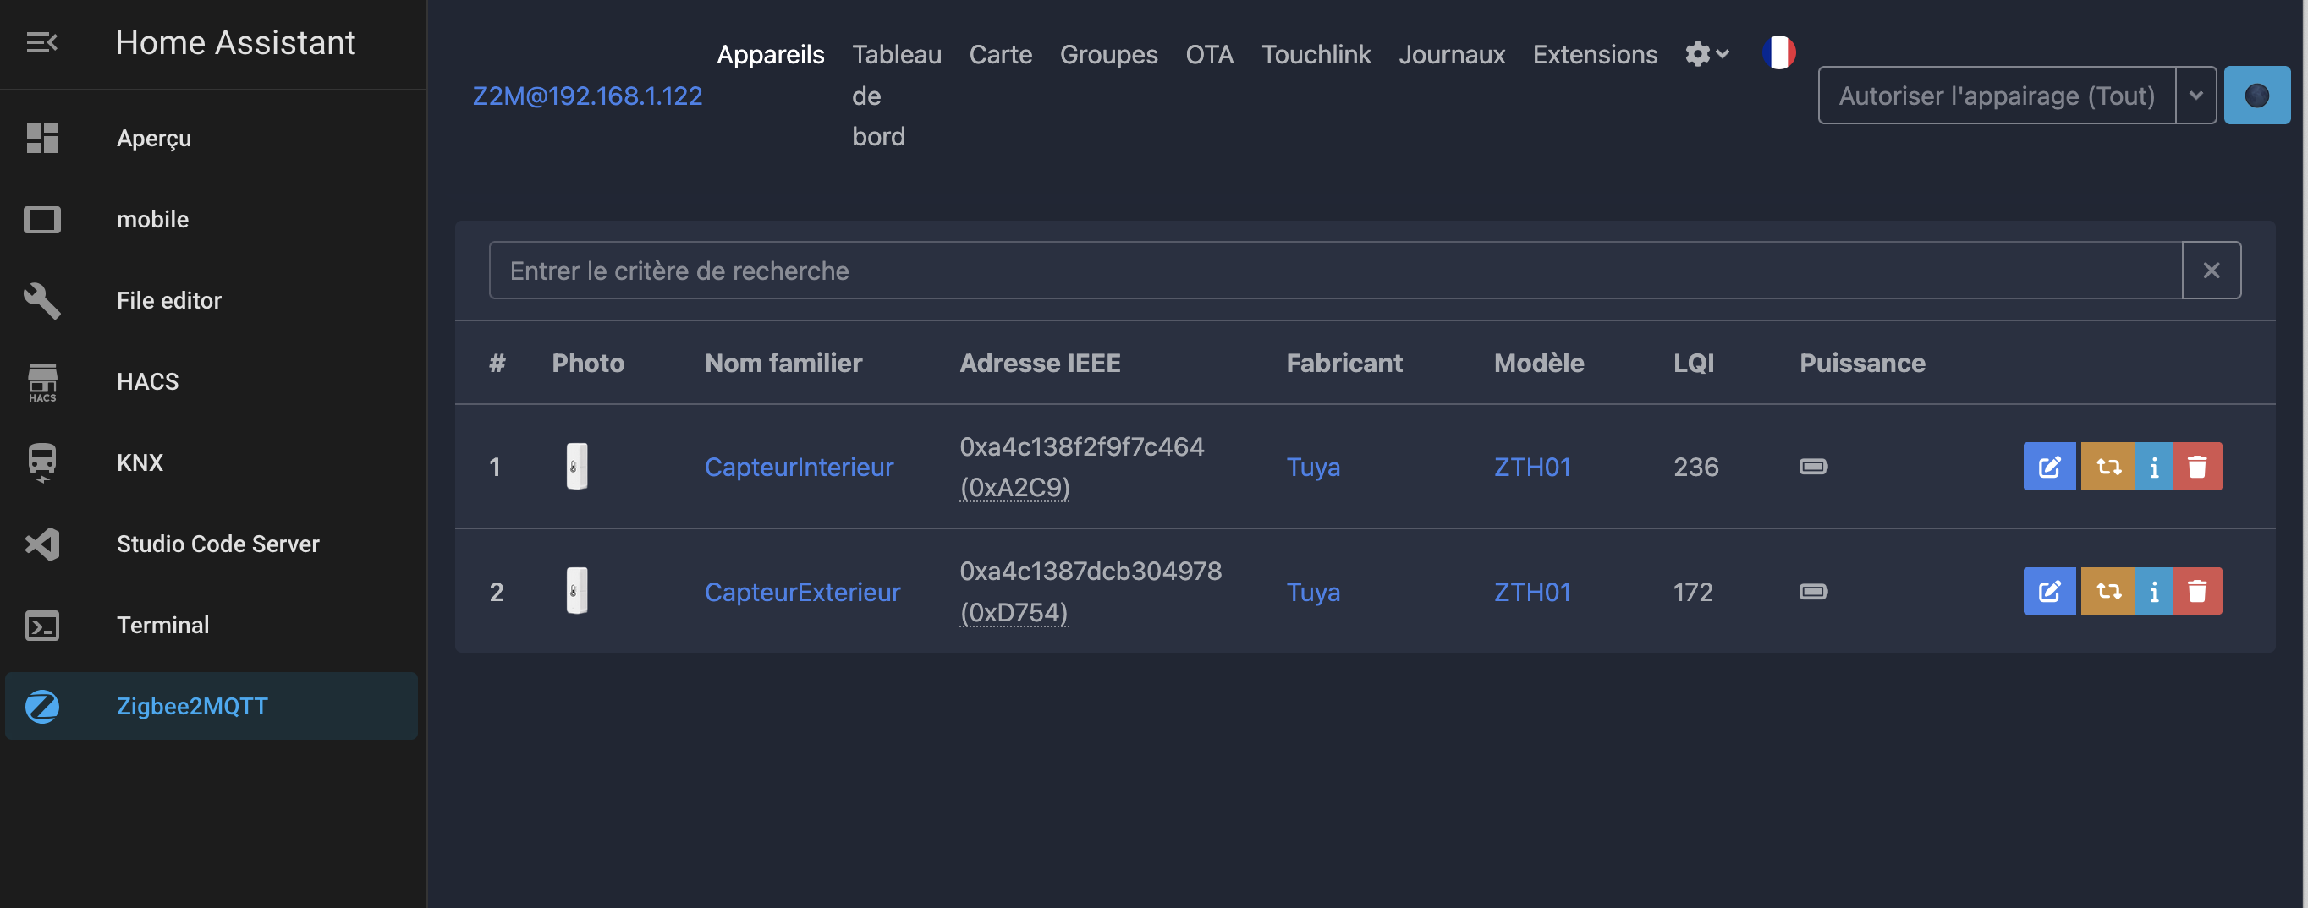The image size is (2308, 908).
Task: Click IEEE address 0xa4c1387dcb304978
Action: (x=1091, y=571)
